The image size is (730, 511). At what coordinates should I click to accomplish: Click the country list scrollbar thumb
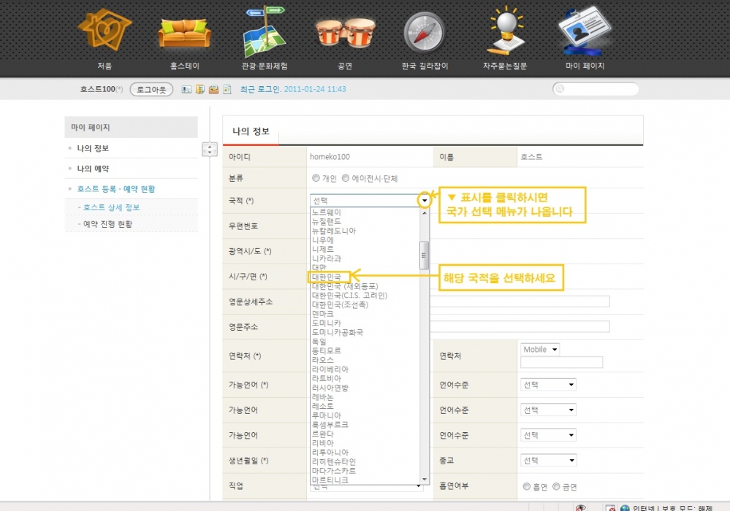424,255
